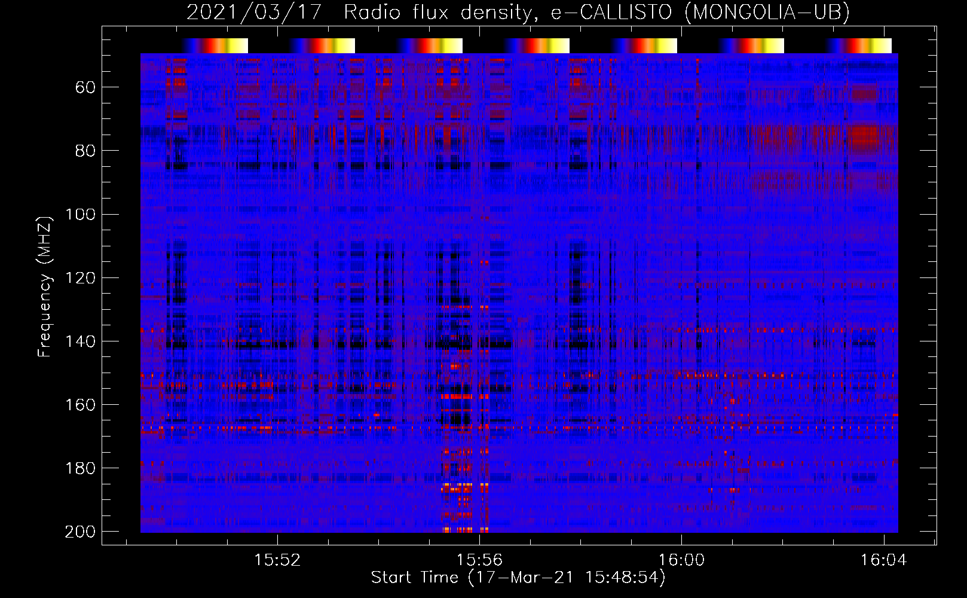Click the 180 frequency tick label

(81, 468)
